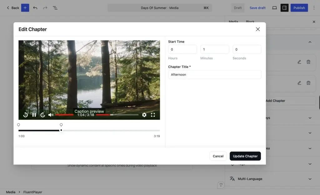Viewport: 320px width, 195px height.
Task: Open the device preview laptop icon
Action: (274, 8)
